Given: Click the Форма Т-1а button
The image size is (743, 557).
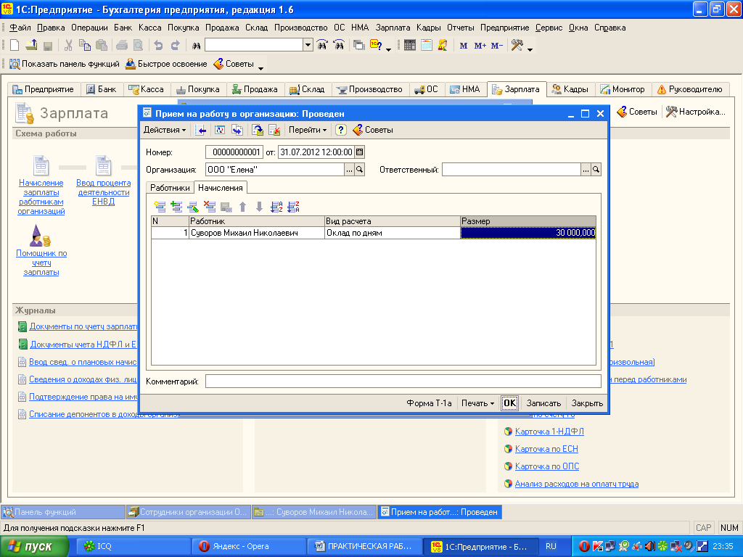Looking at the screenshot, I should (x=429, y=403).
